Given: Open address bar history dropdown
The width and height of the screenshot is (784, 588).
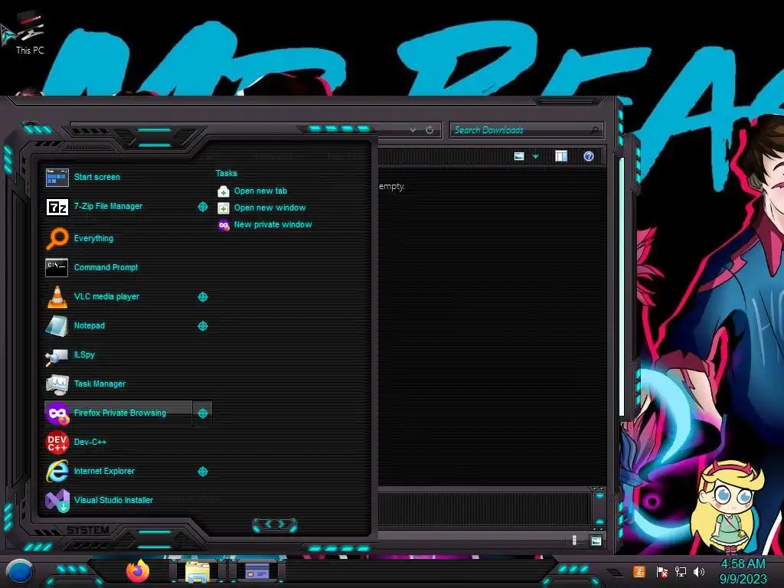Looking at the screenshot, I should click(x=413, y=130).
